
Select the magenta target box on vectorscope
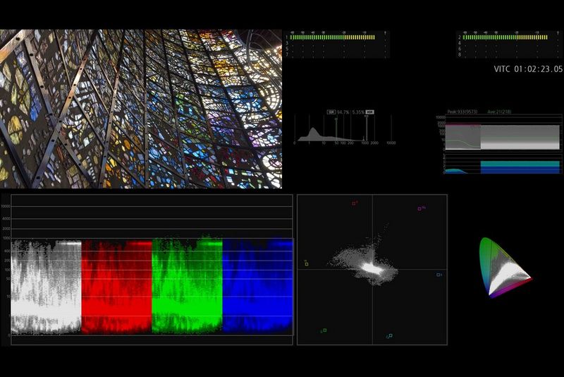419,208
